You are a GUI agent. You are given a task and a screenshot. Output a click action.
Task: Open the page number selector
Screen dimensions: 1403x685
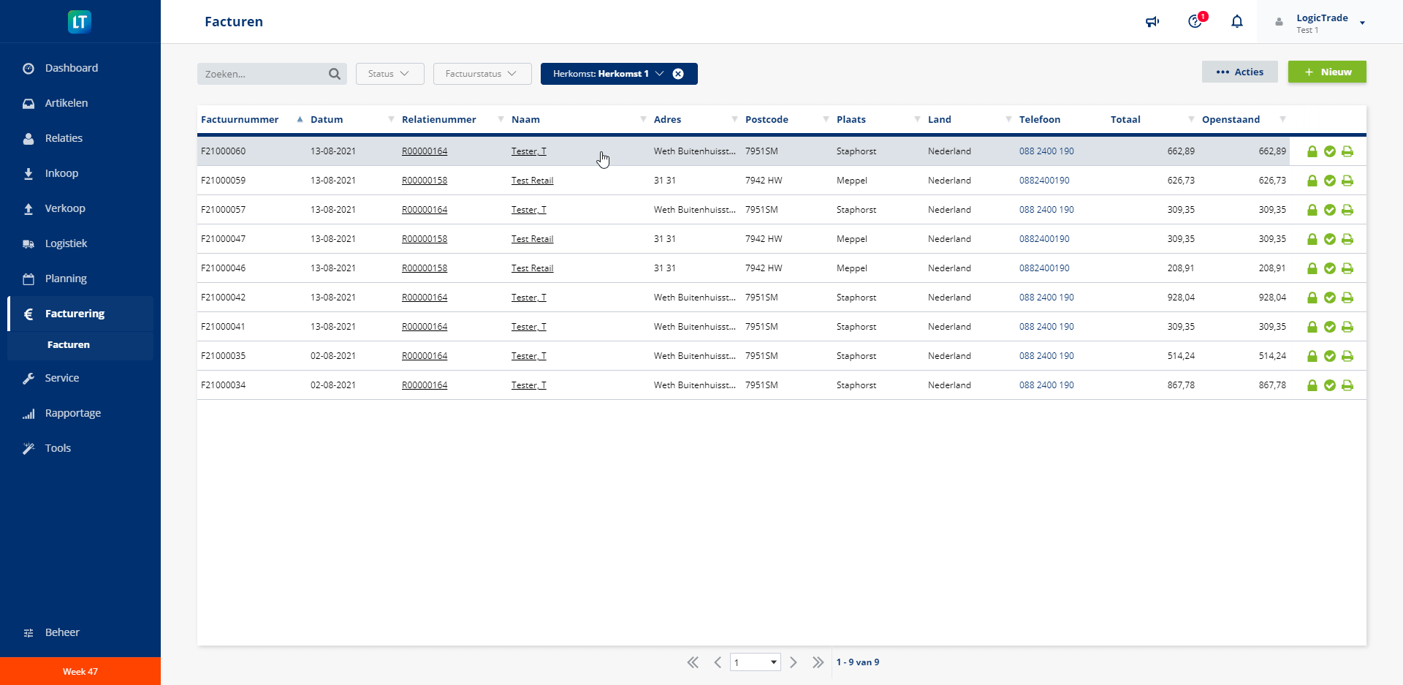point(755,662)
